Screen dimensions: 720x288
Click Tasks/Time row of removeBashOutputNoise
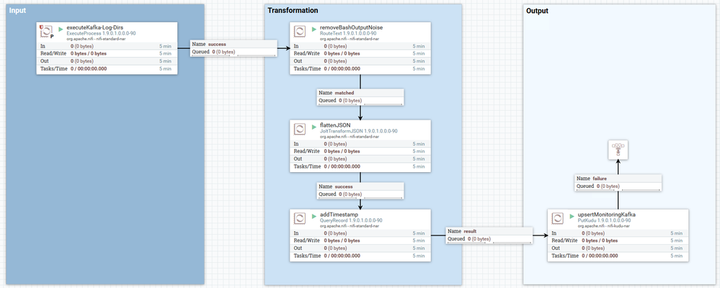[360, 69]
